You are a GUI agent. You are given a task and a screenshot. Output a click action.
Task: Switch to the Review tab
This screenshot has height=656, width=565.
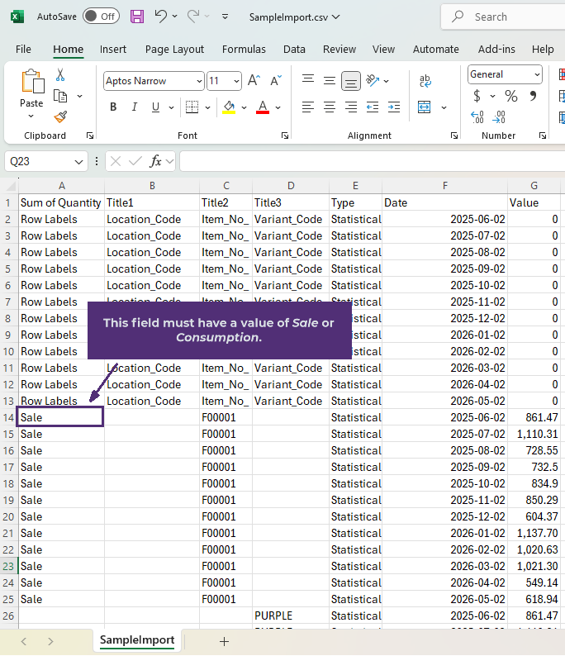339,50
